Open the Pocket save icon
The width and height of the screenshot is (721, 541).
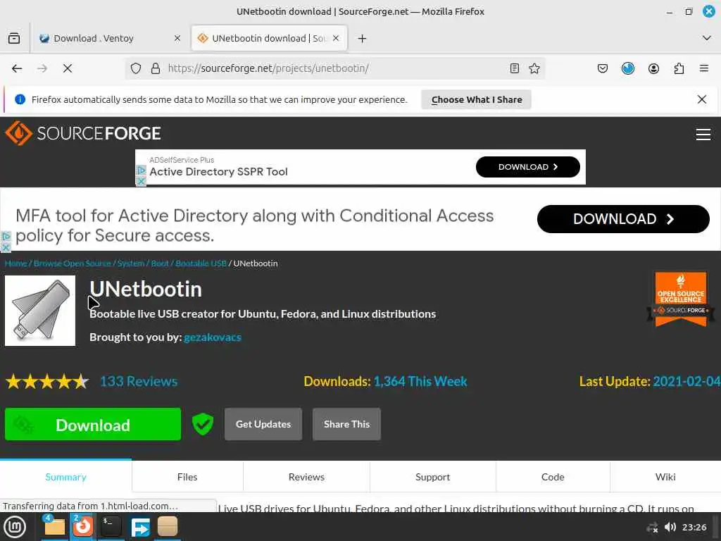(603, 68)
